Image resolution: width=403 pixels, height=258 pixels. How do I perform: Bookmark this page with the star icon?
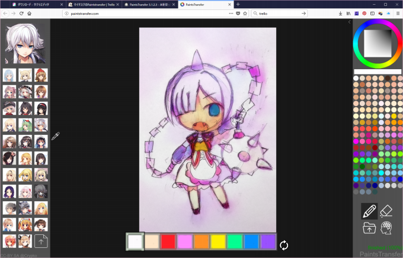pyautogui.click(x=245, y=14)
